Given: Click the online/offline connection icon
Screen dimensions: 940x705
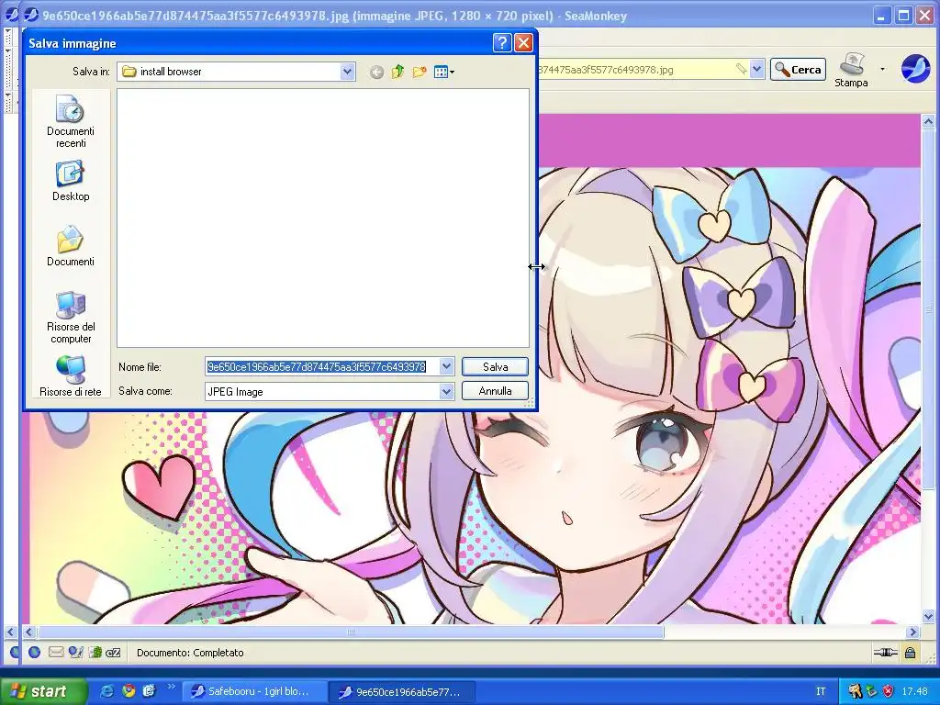Looking at the screenshot, I should 885,653.
